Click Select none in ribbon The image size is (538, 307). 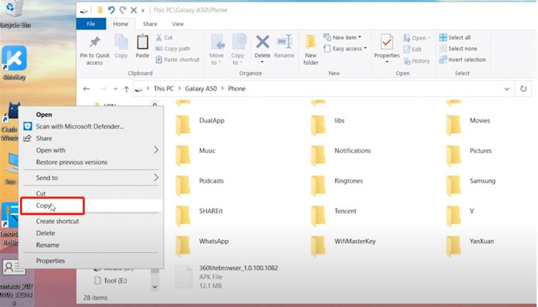458,48
